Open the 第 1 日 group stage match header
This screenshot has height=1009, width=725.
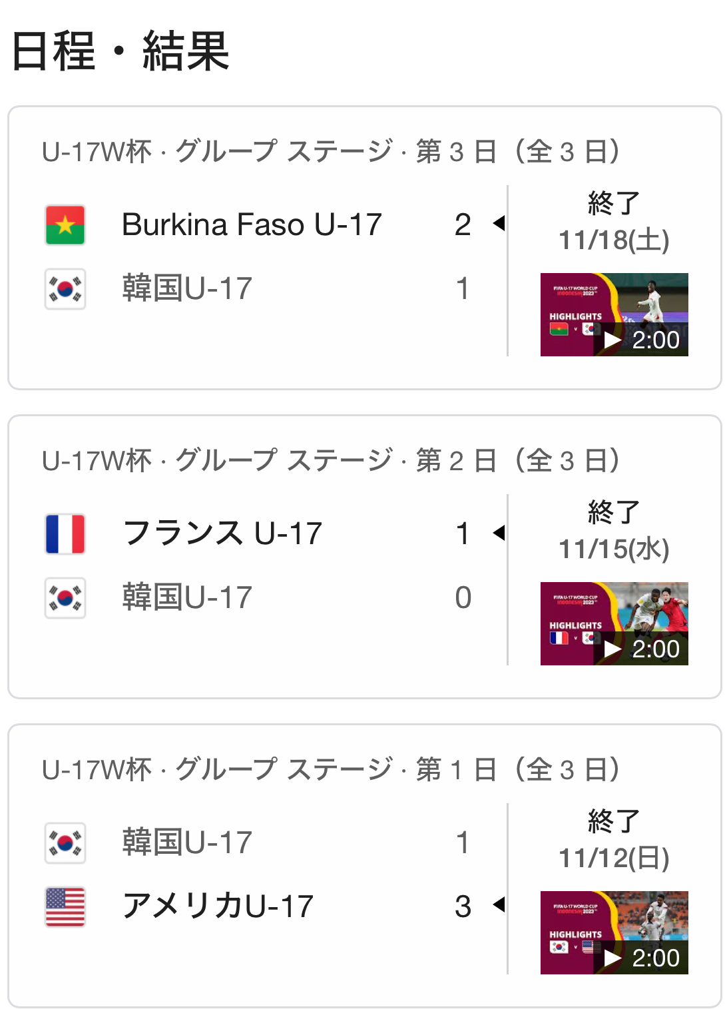coord(331,770)
